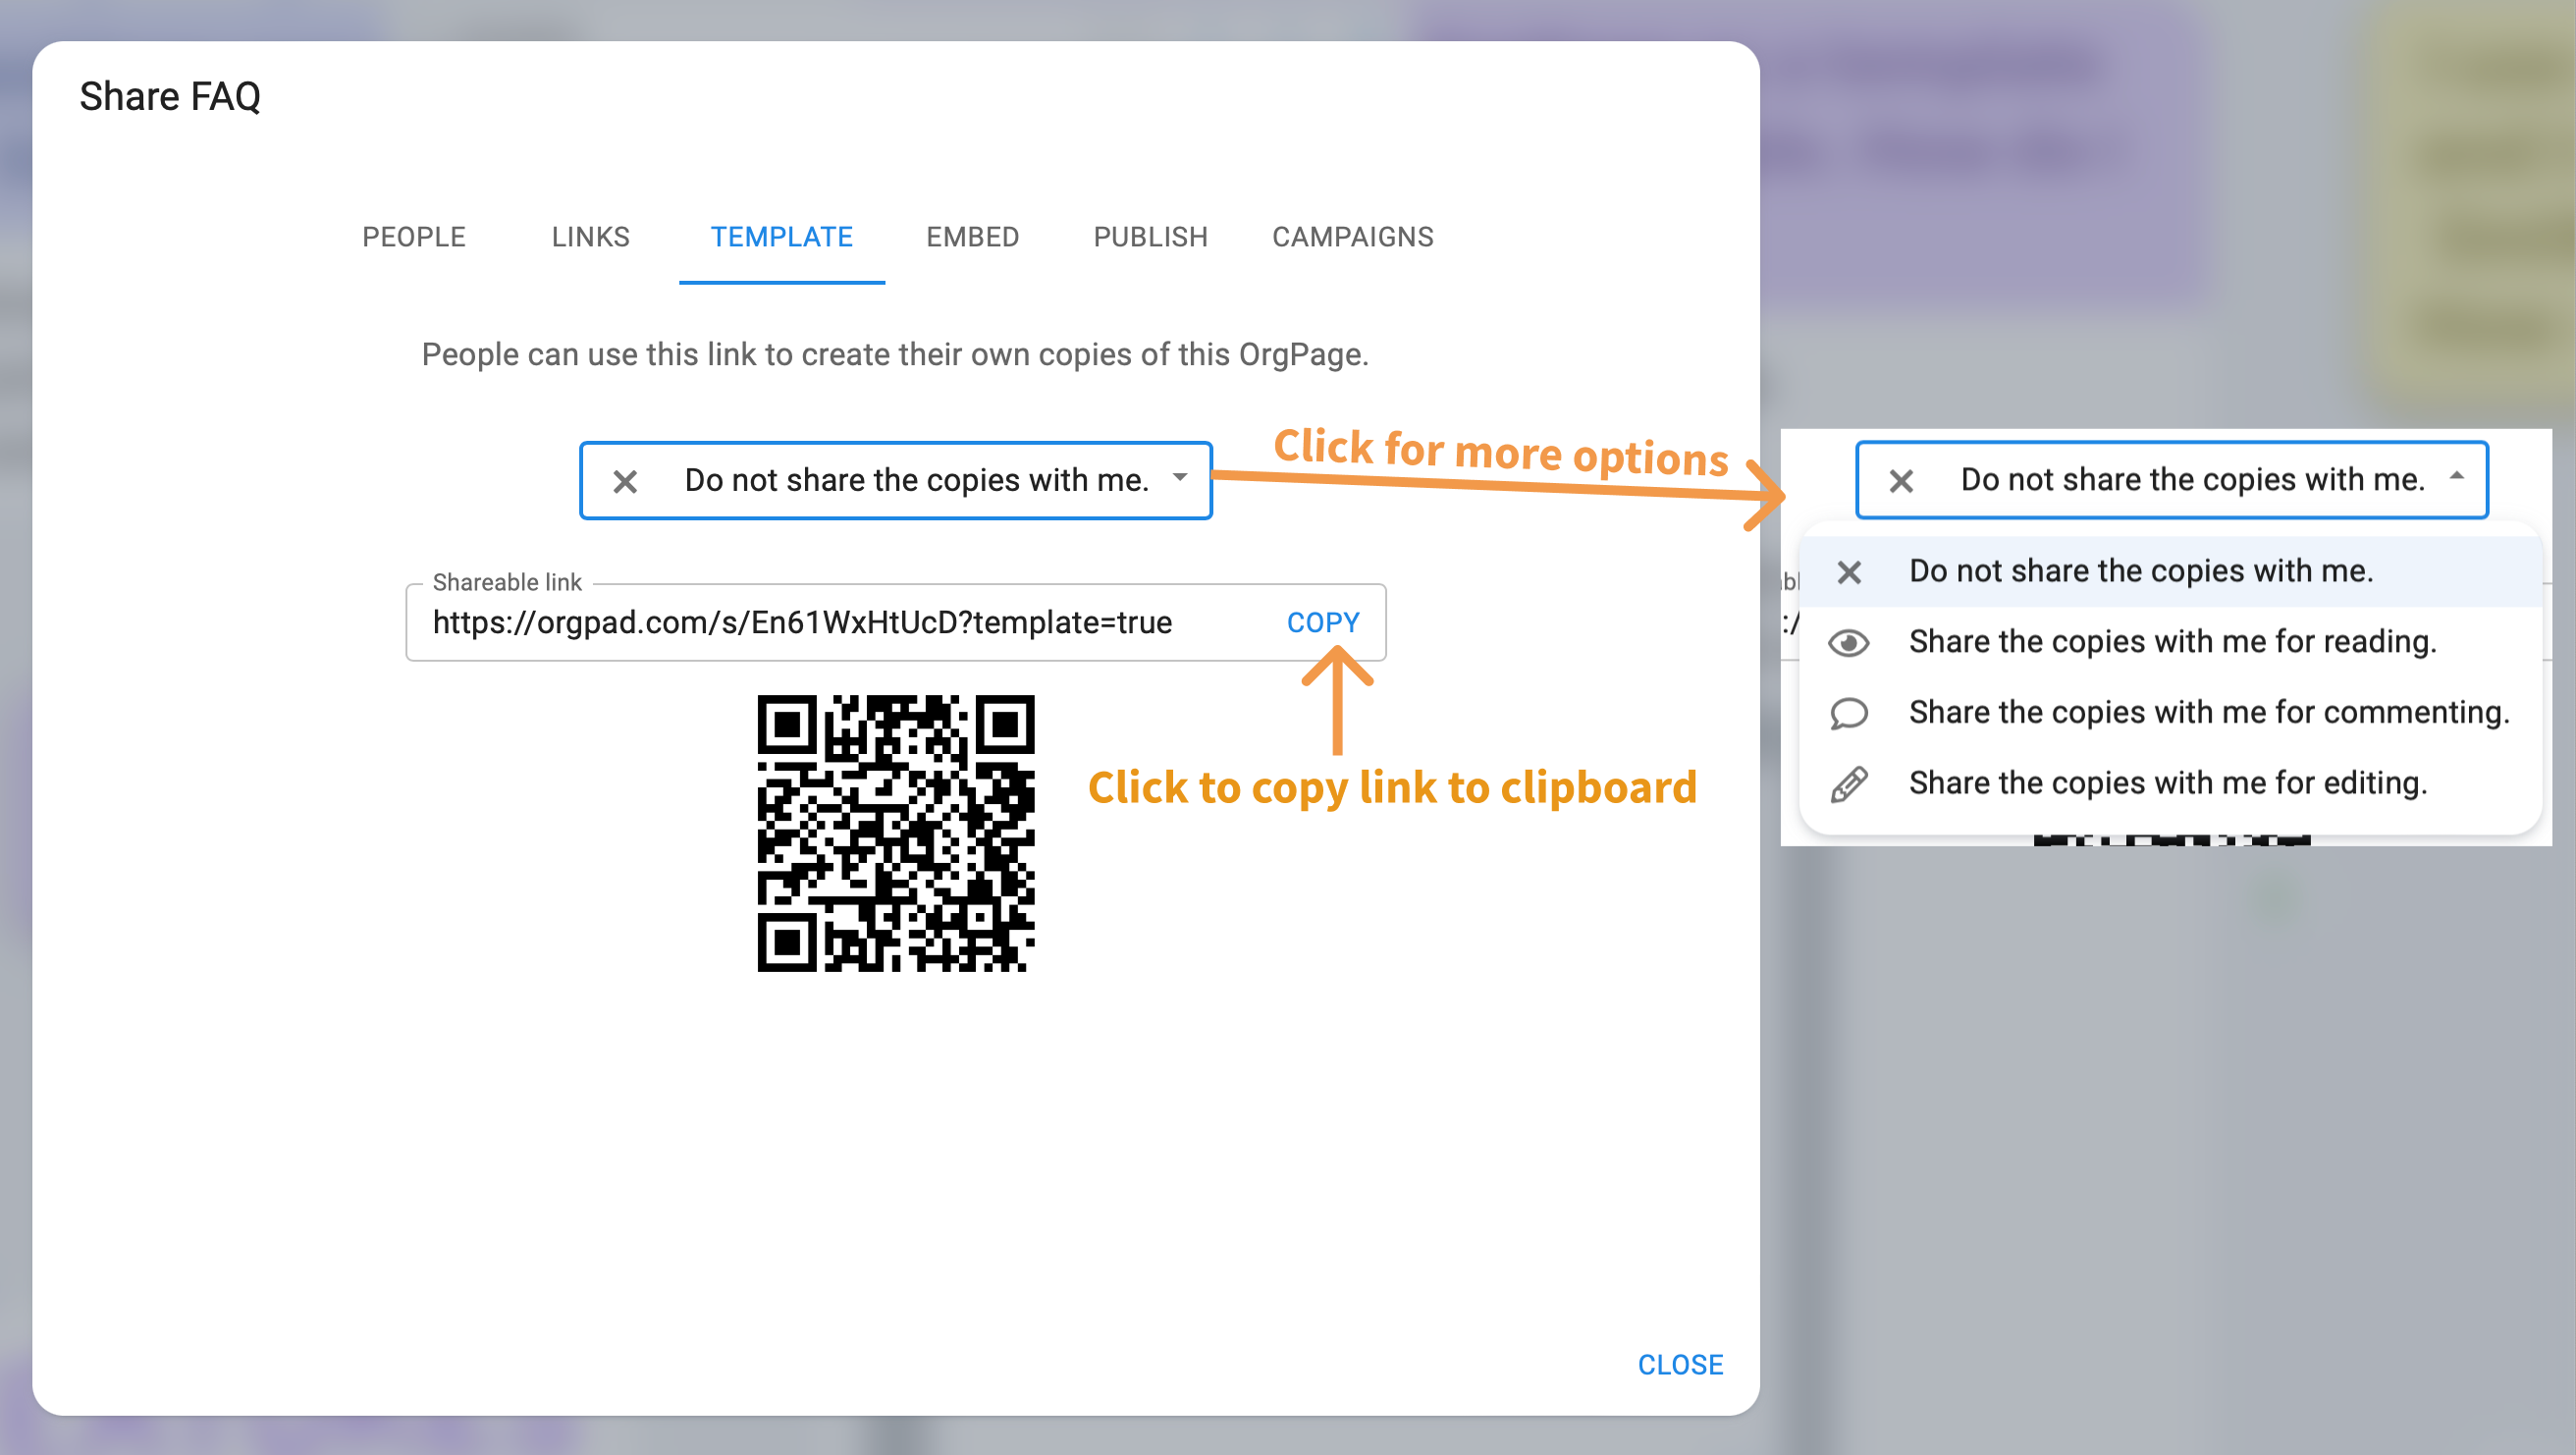Go to the Embed tab

[972, 237]
